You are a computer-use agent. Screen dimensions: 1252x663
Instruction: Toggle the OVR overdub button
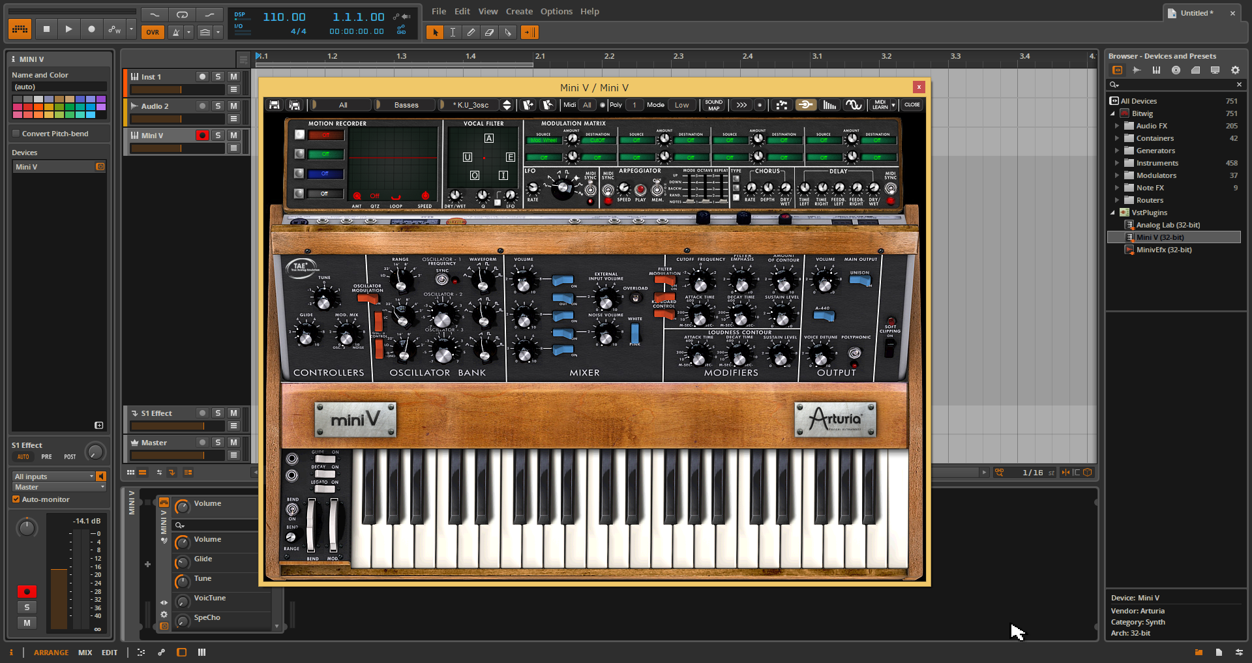click(x=153, y=32)
